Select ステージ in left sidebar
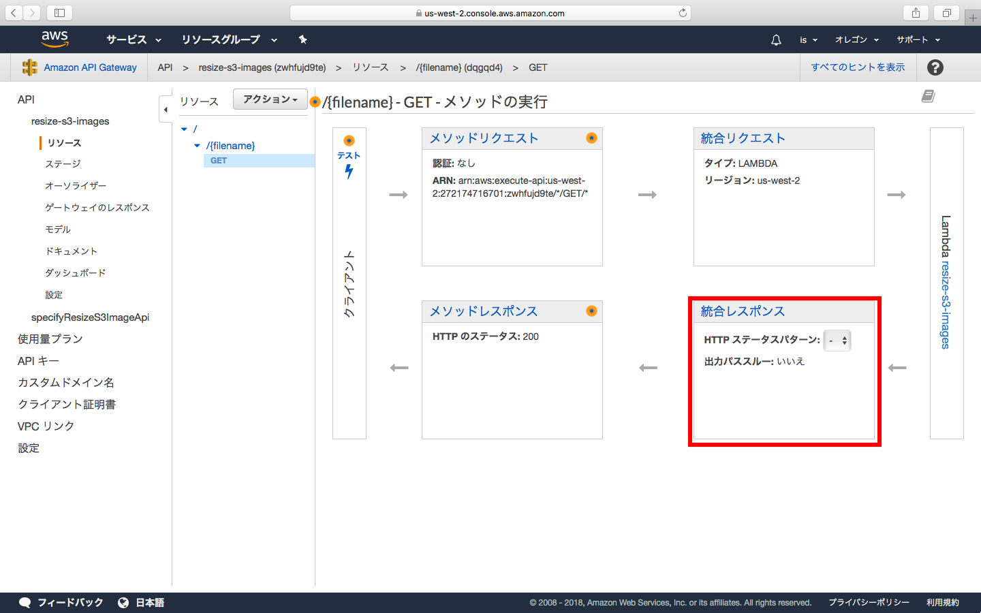The image size is (981, 613). click(63, 164)
